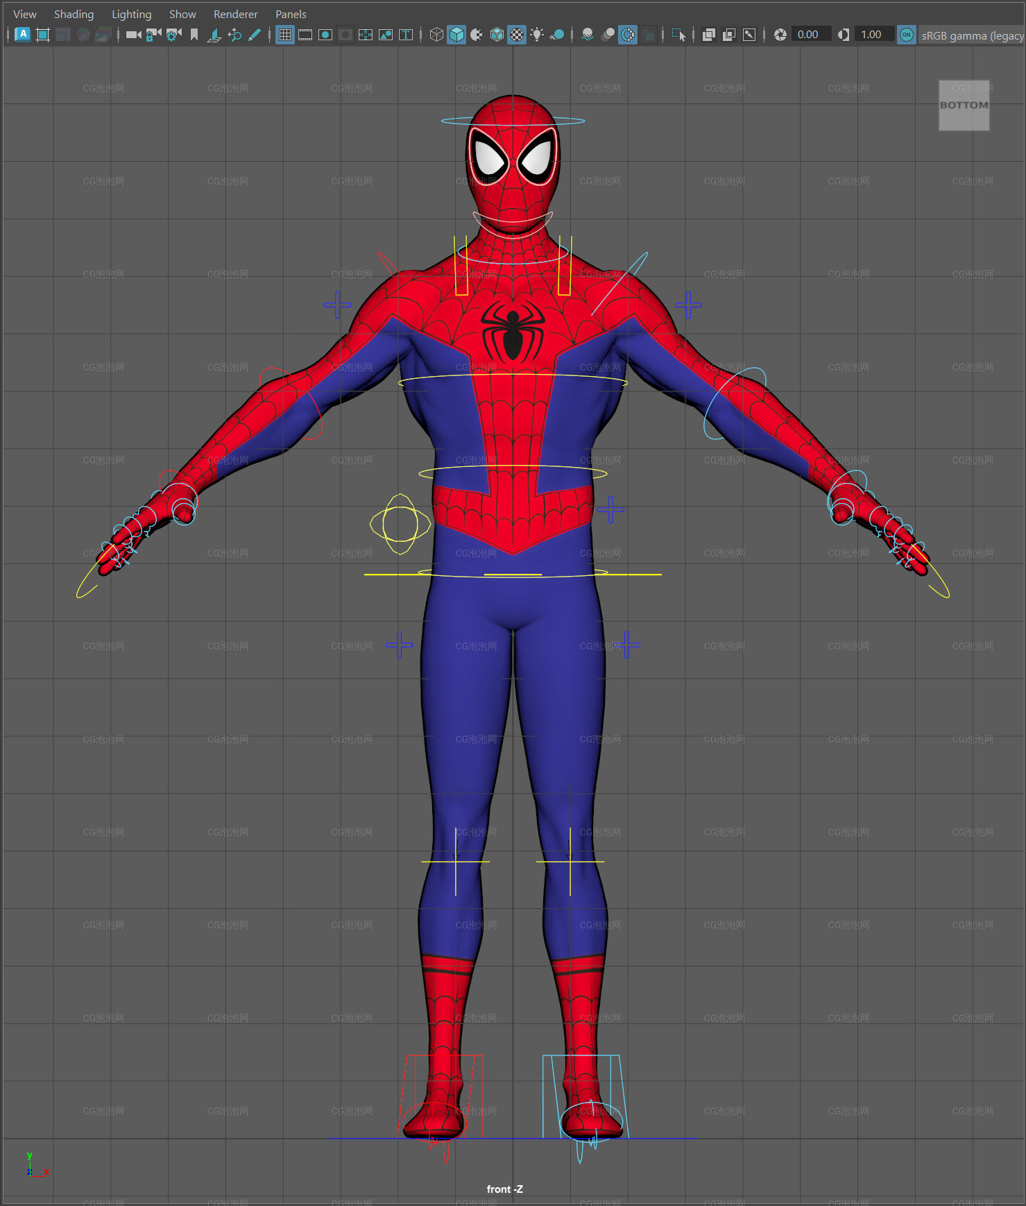The image size is (1026, 1206).
Task: Toggle the Safe Action icon
Action: [x=385, y=34]
